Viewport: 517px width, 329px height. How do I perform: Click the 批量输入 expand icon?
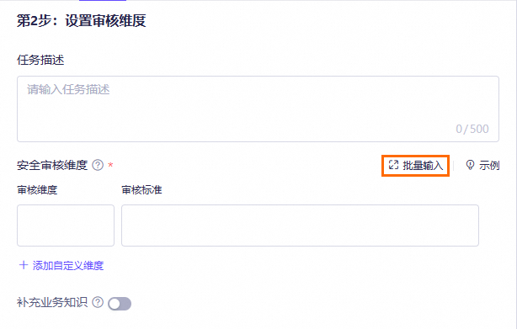click(394, 165)
